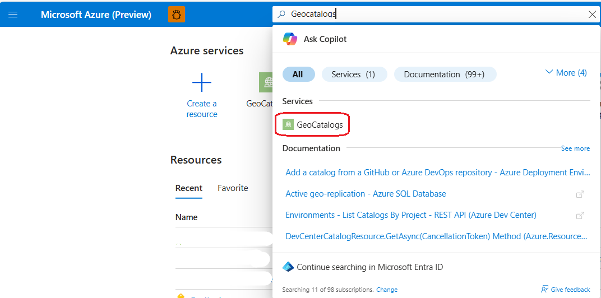Viewport: 601px width, 298px height.
Task: Switch to the Favorite resources tab
Action: 233,188
